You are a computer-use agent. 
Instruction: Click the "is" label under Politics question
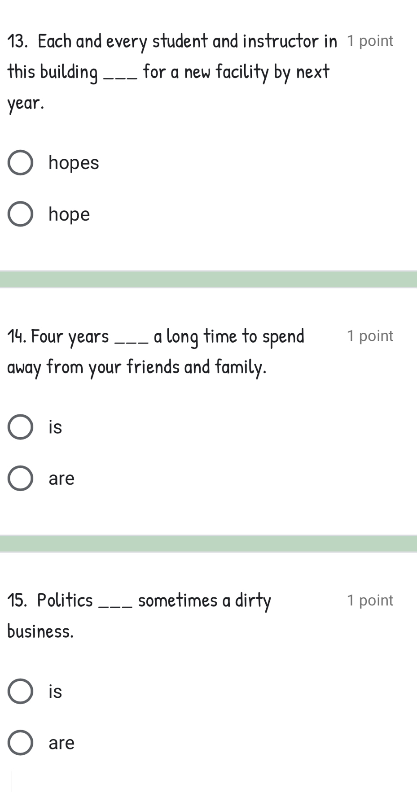(55, 692)
